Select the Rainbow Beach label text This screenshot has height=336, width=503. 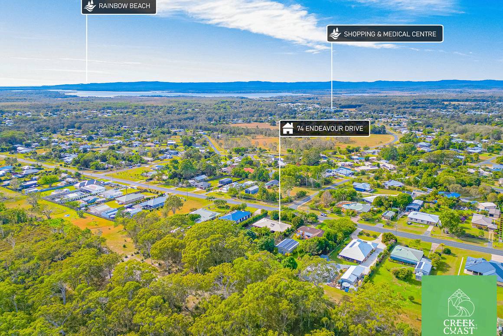tap(124, 6)
